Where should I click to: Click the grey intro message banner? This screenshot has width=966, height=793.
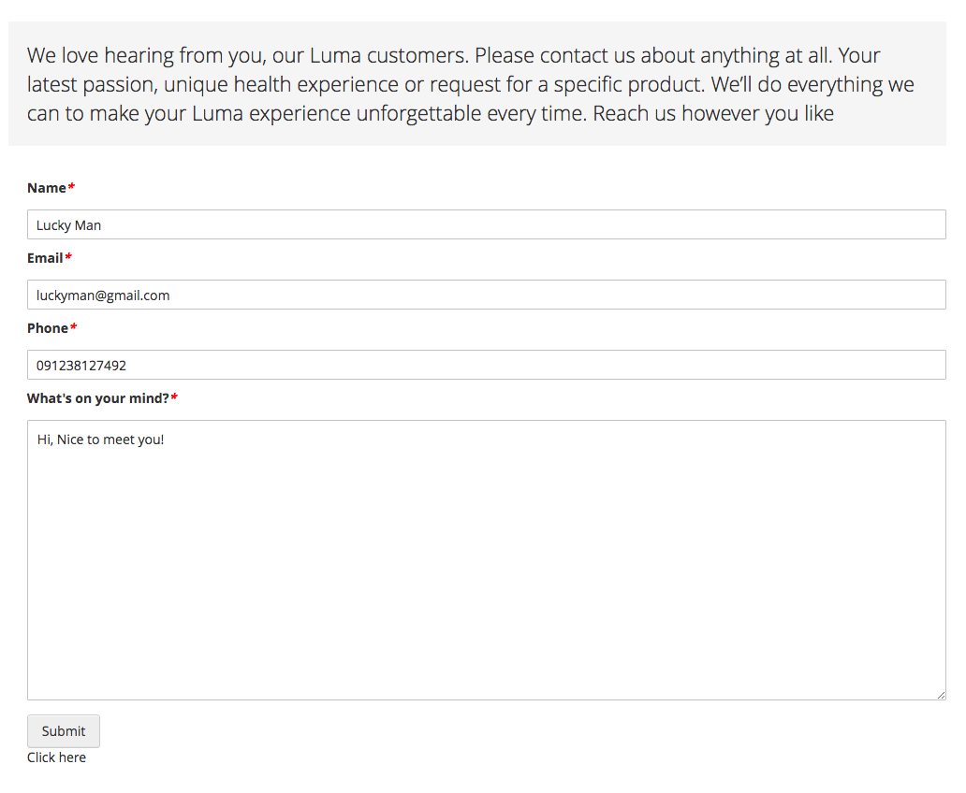pyautogui.click(x=477, y=84)
